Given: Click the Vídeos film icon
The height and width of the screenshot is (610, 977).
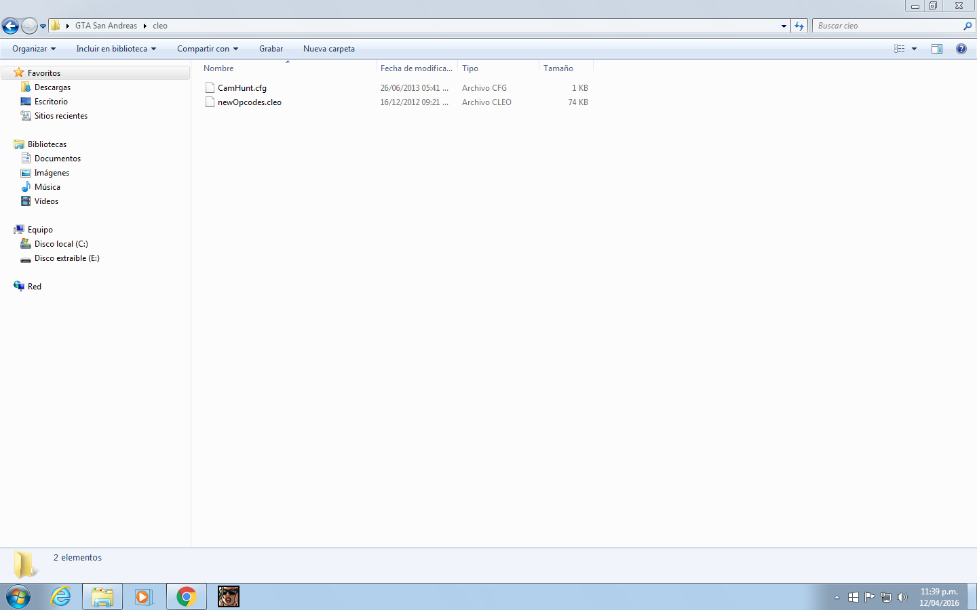Looking at the screenshot, I should coord(26,201).
